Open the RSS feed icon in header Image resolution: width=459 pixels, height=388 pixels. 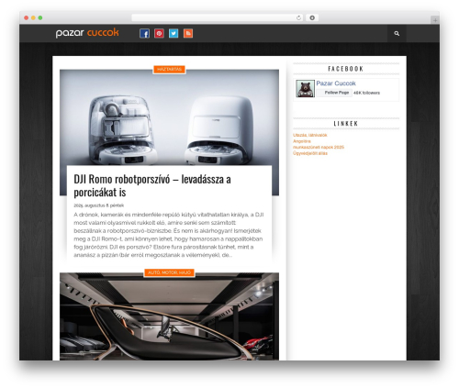pyautogui.click(x=188, y=33)
